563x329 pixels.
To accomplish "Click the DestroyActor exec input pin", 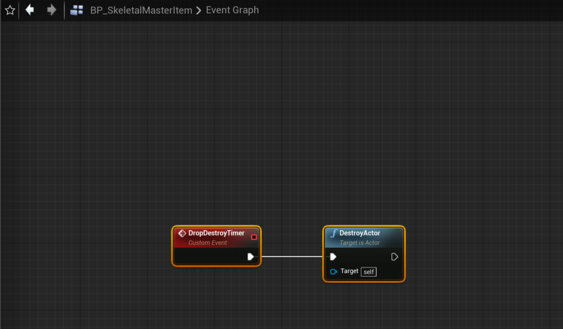I will 333,256.
